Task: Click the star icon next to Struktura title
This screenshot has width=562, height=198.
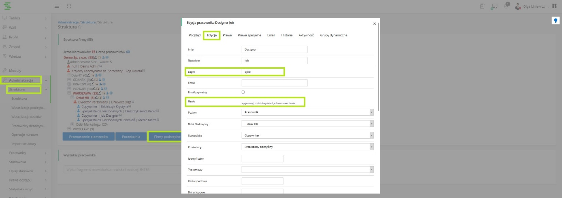Action: click(x=80, y=27)
